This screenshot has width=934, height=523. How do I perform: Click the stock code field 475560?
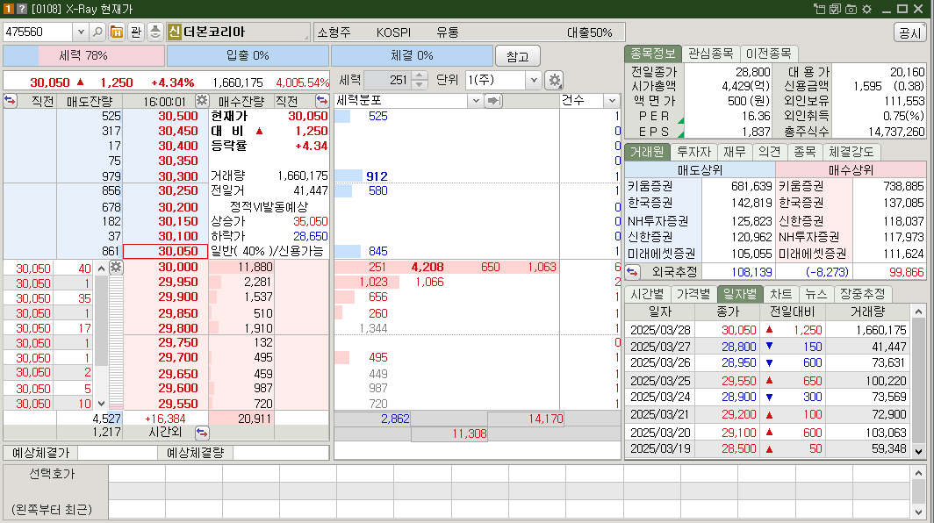[x=39, y=32]
